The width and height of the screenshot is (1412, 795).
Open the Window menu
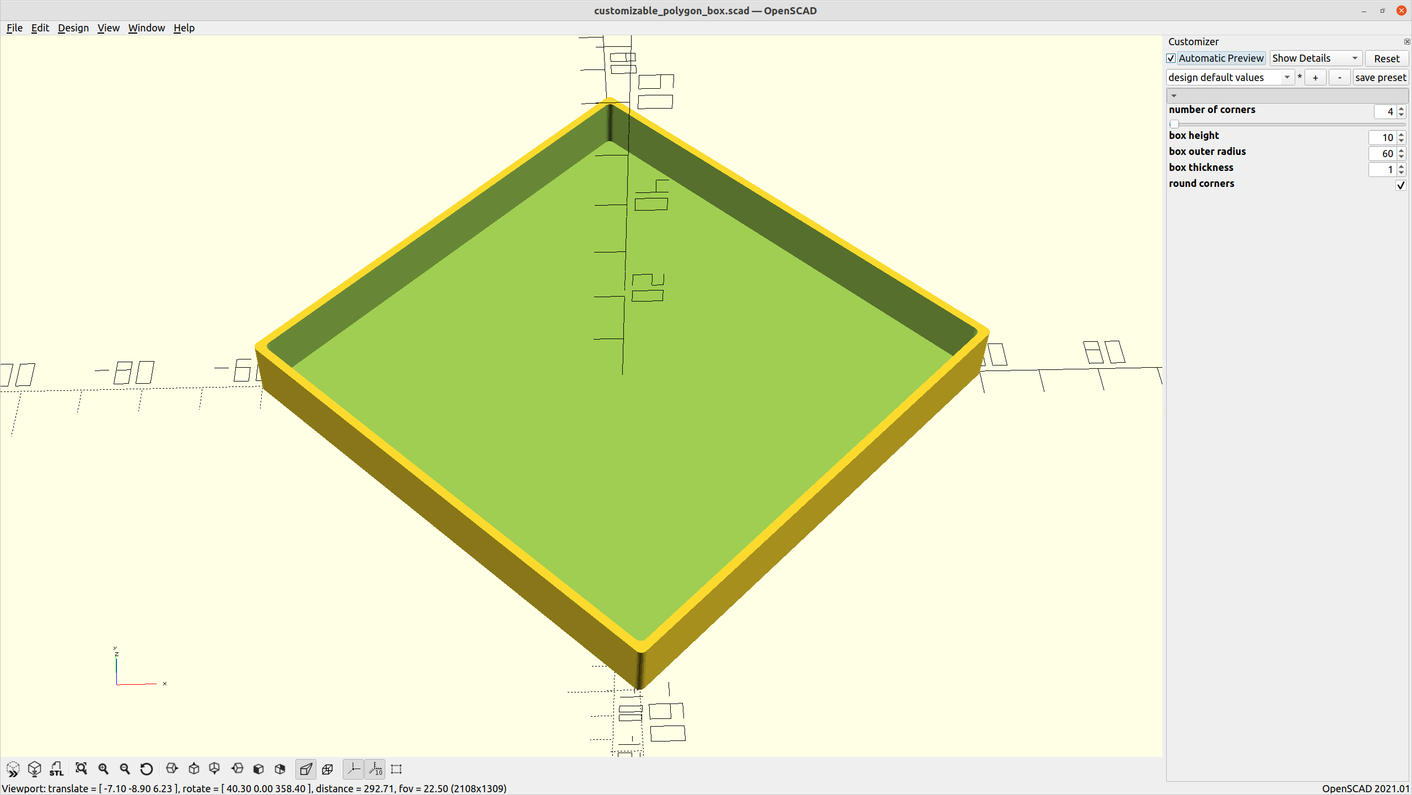pyautogui.click(x=146, y=28)
